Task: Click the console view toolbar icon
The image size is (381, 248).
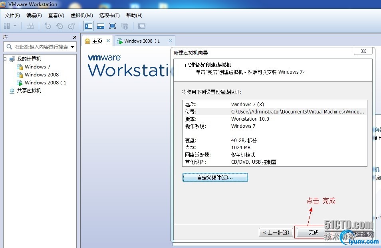Action: pyautogui.click(x=142, y=26)
